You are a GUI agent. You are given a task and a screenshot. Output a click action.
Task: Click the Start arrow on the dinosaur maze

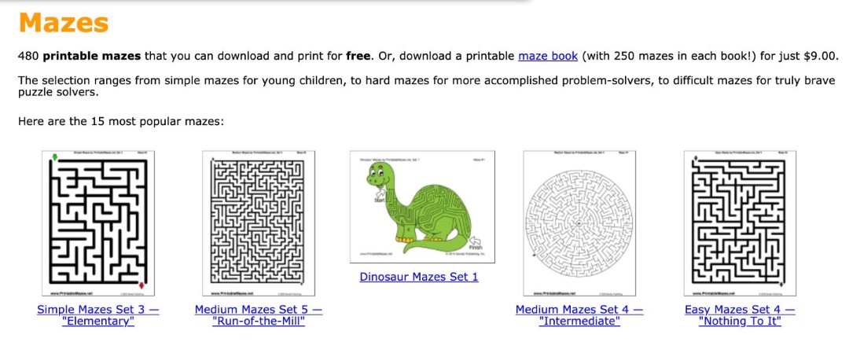(x=380, y=194)
